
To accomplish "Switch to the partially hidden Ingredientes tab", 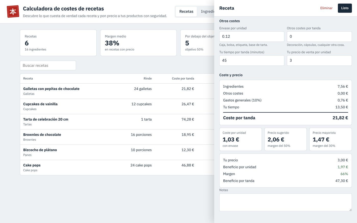I will (x=207, y=11).
